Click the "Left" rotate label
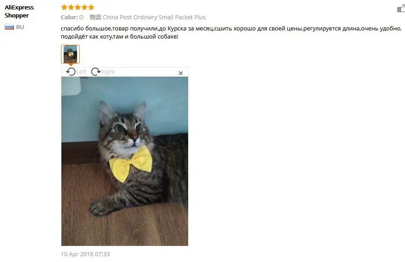Screen dimensions: 405x262 click(82, 72)
